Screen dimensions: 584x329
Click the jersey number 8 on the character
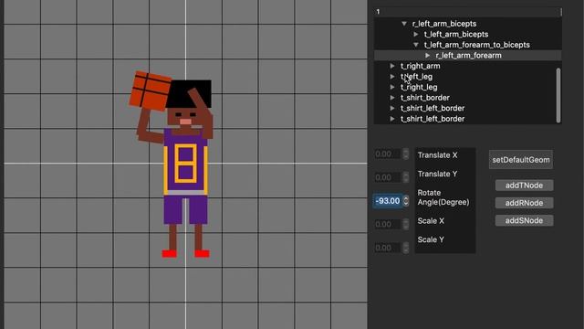[185, 164]
